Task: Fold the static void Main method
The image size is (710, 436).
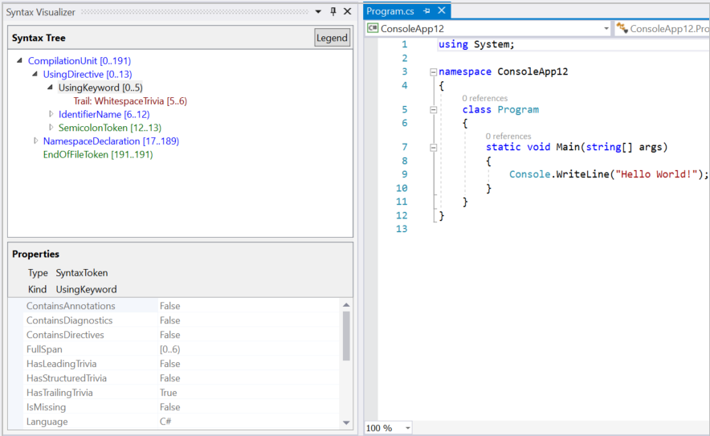Action: coord(434,147)
